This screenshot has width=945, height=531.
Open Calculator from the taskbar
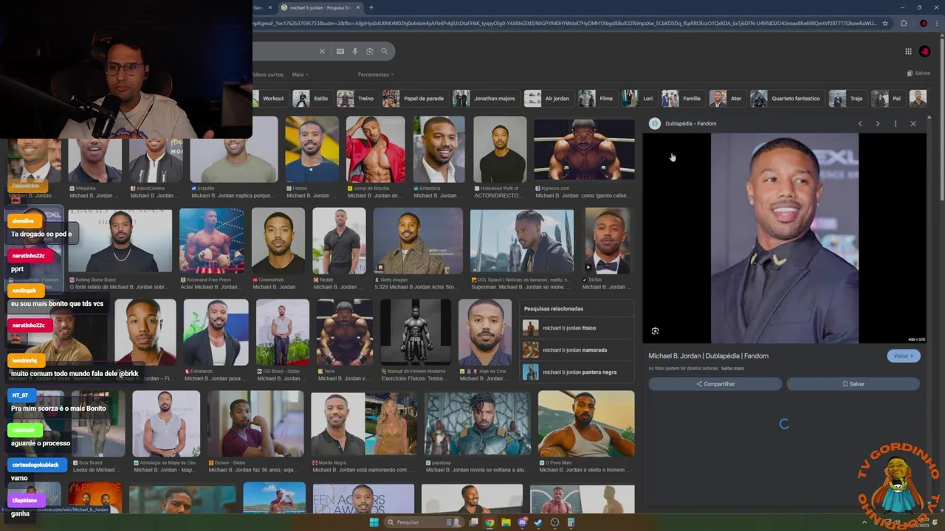click(x=571, y=522)
